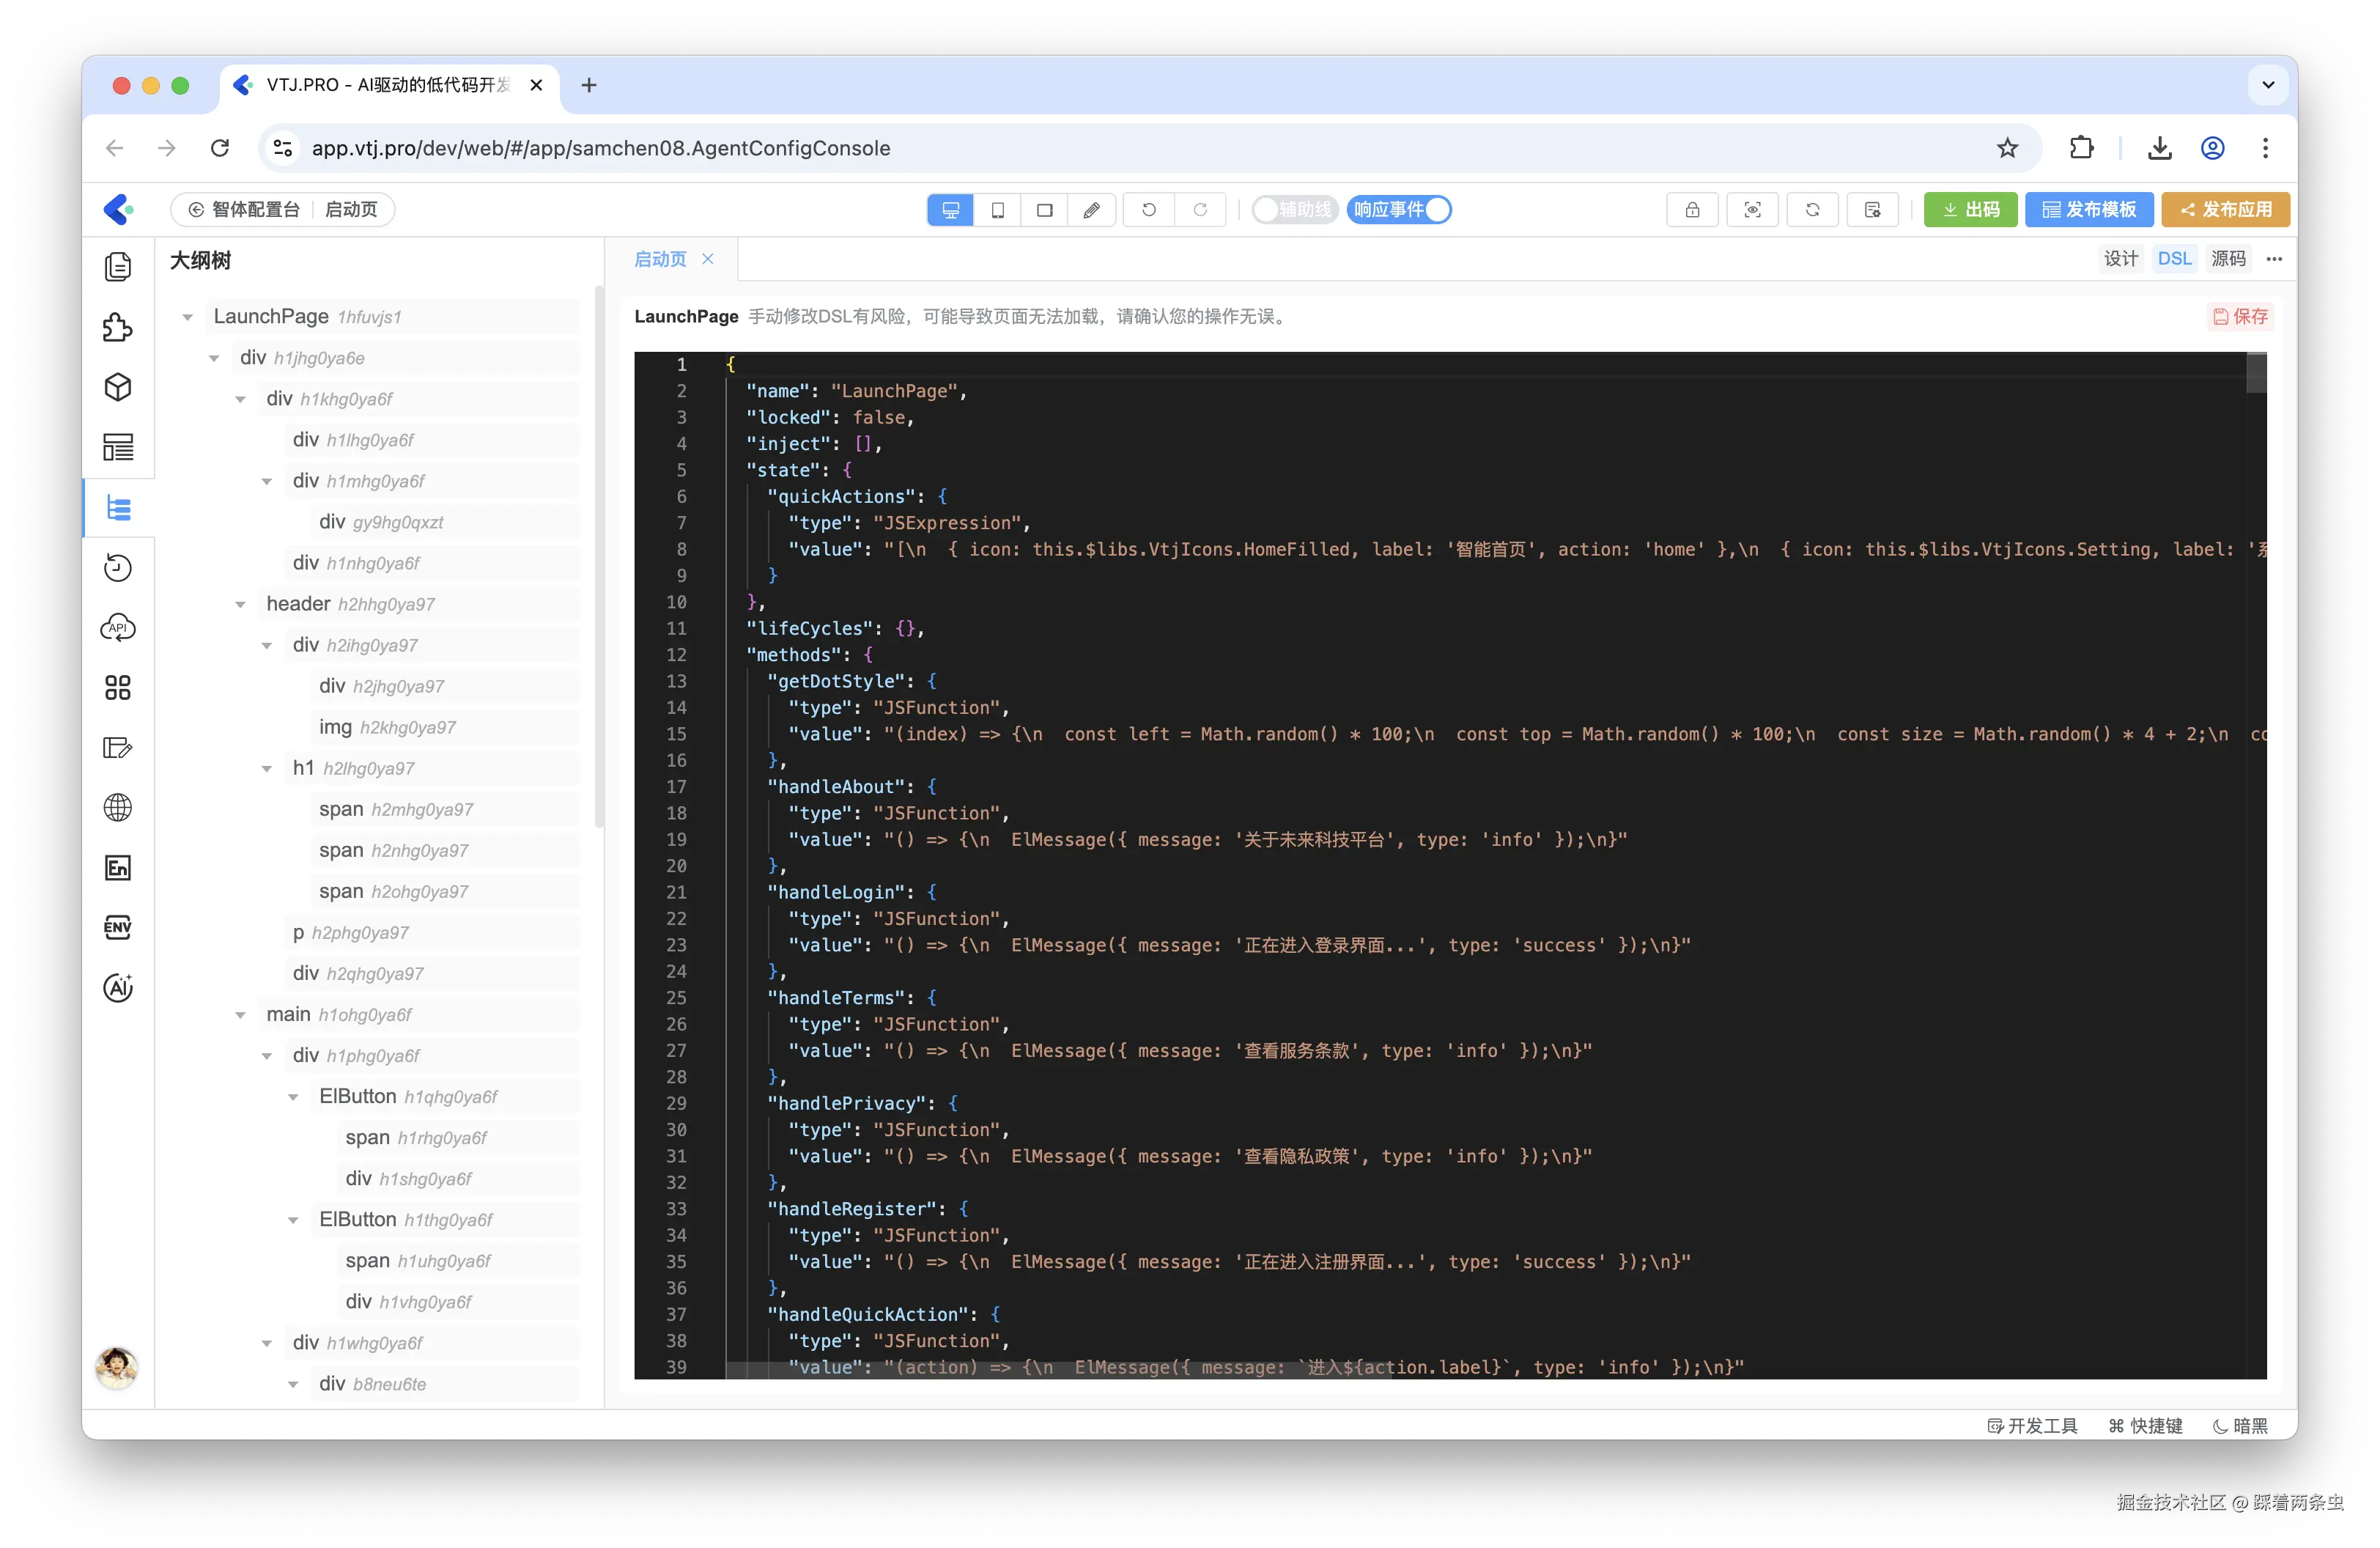2380x1548 pixels.
Task: Click the lock icon in top toolbar
Action: point(1692,210)
